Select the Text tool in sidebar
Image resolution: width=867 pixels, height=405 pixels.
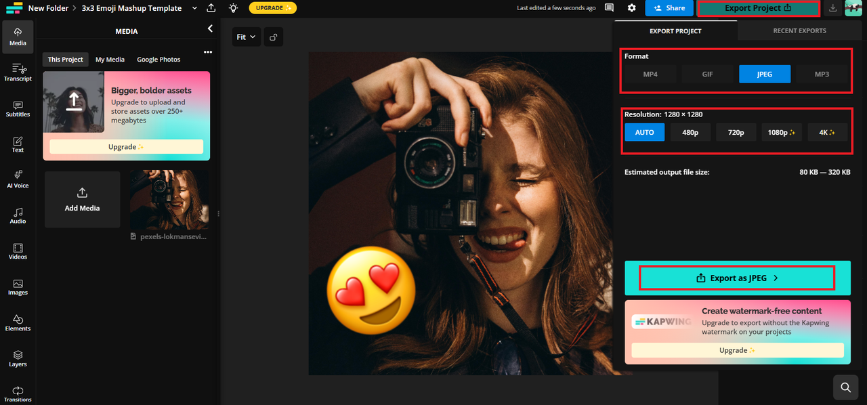18,144
